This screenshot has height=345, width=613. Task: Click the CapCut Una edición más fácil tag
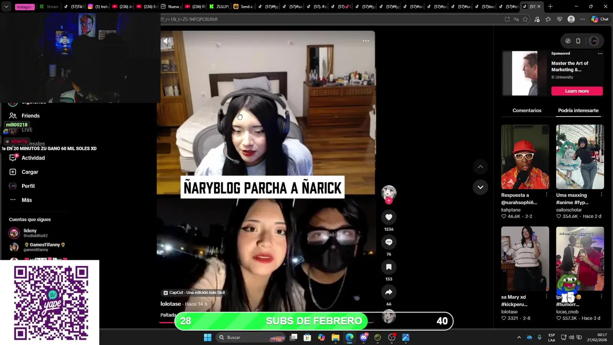pyautogui.click(x=194, y=292)
